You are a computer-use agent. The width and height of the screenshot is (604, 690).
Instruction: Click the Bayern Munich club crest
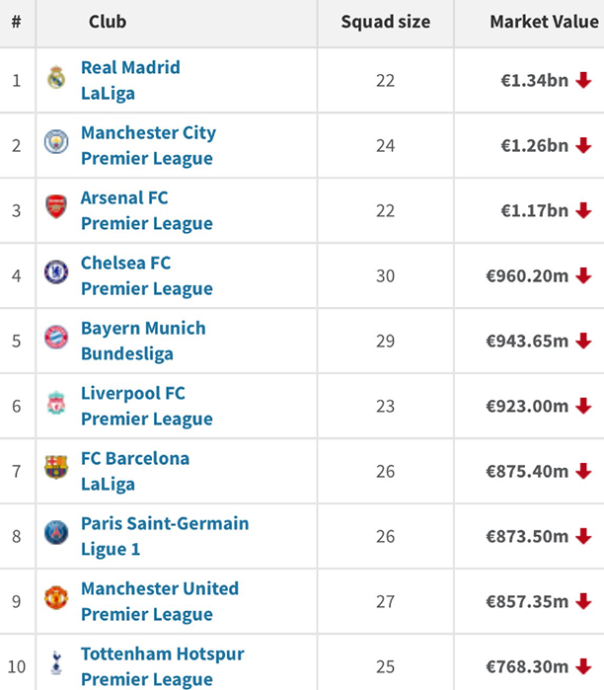point(56,338)
